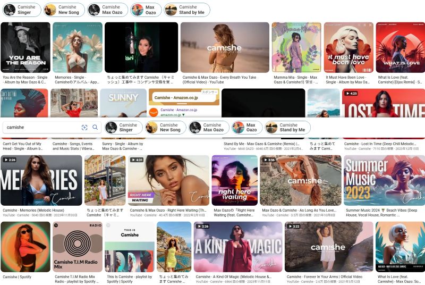Click the Spotify logo on T.I.M Radio Mix thumbnail
Screen dimensions: 425x285
click(x=55, y=225)
